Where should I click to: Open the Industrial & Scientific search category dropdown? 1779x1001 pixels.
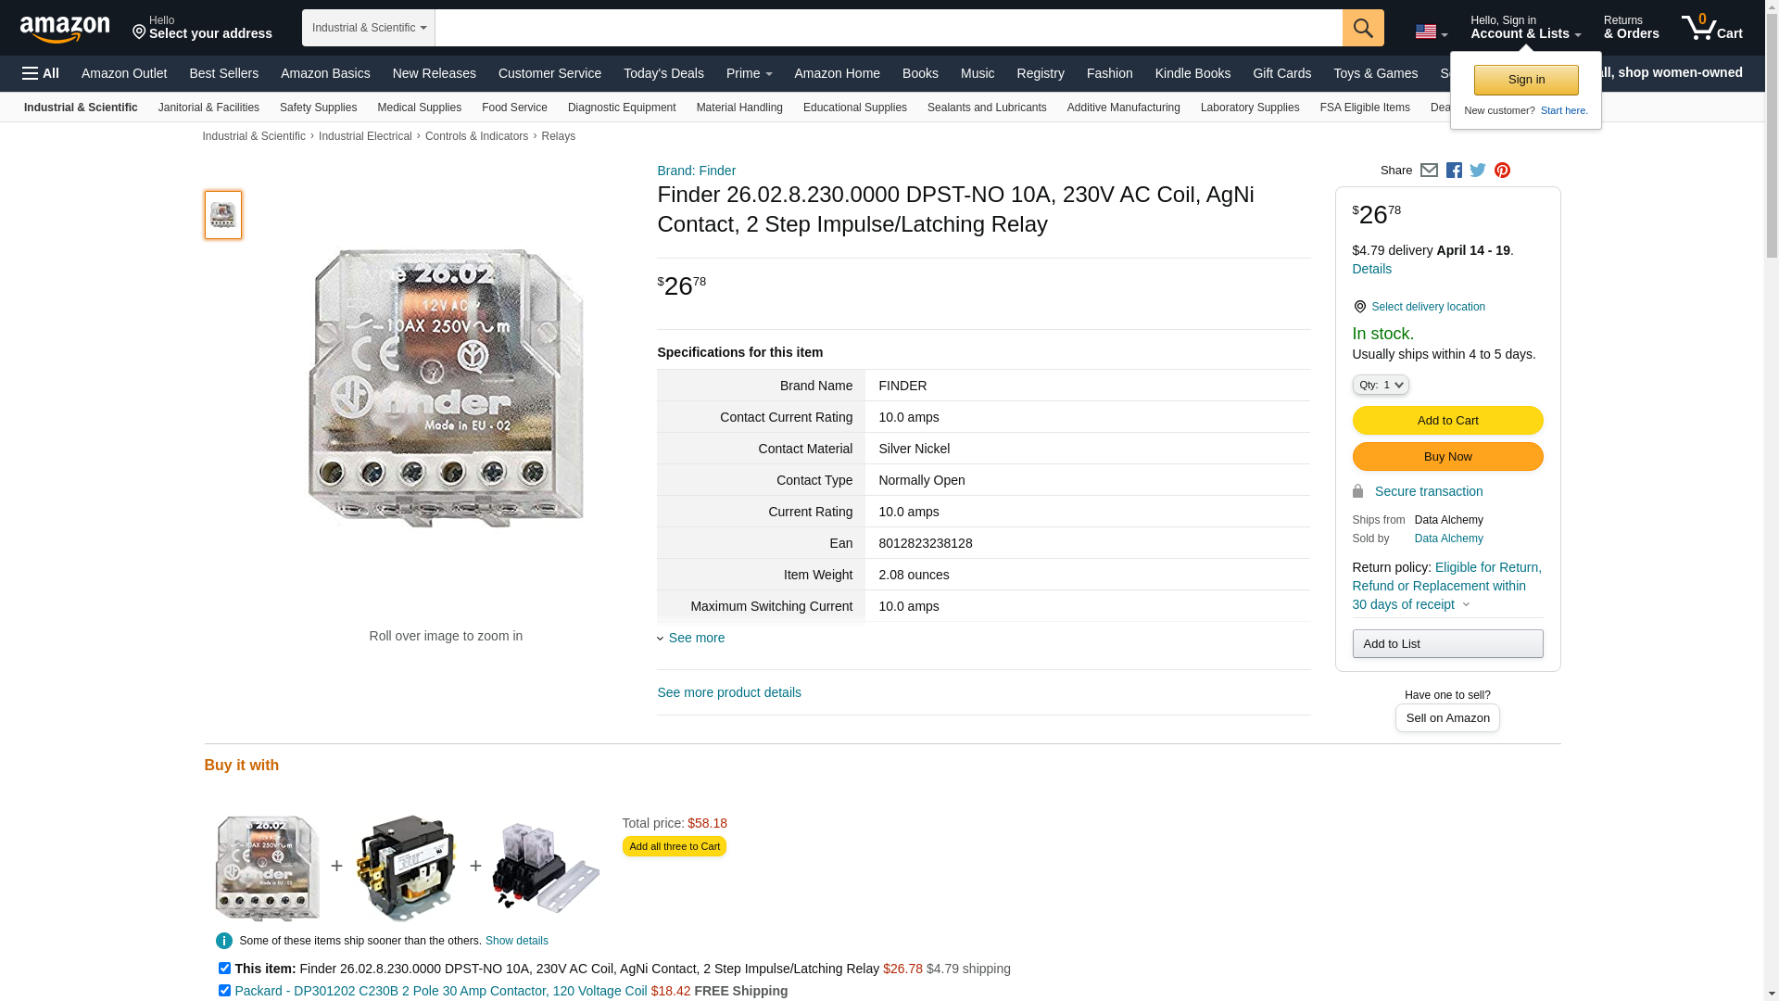coord(369,28)
